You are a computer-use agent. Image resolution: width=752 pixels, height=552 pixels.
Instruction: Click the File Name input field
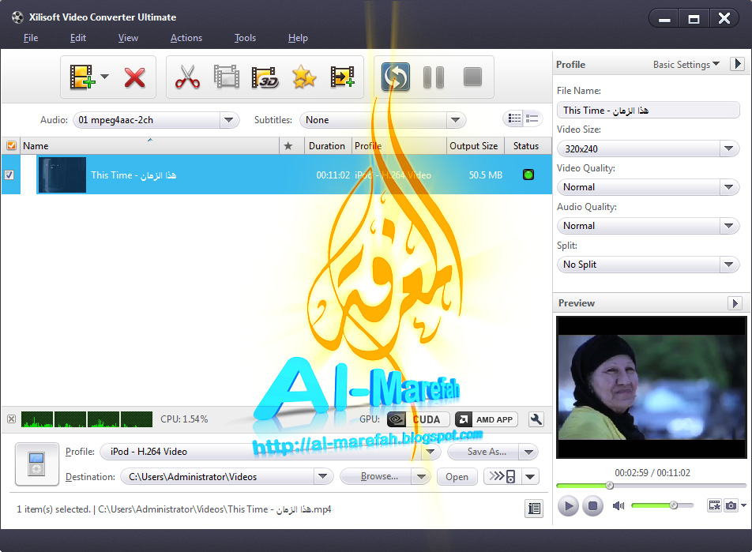648,111
